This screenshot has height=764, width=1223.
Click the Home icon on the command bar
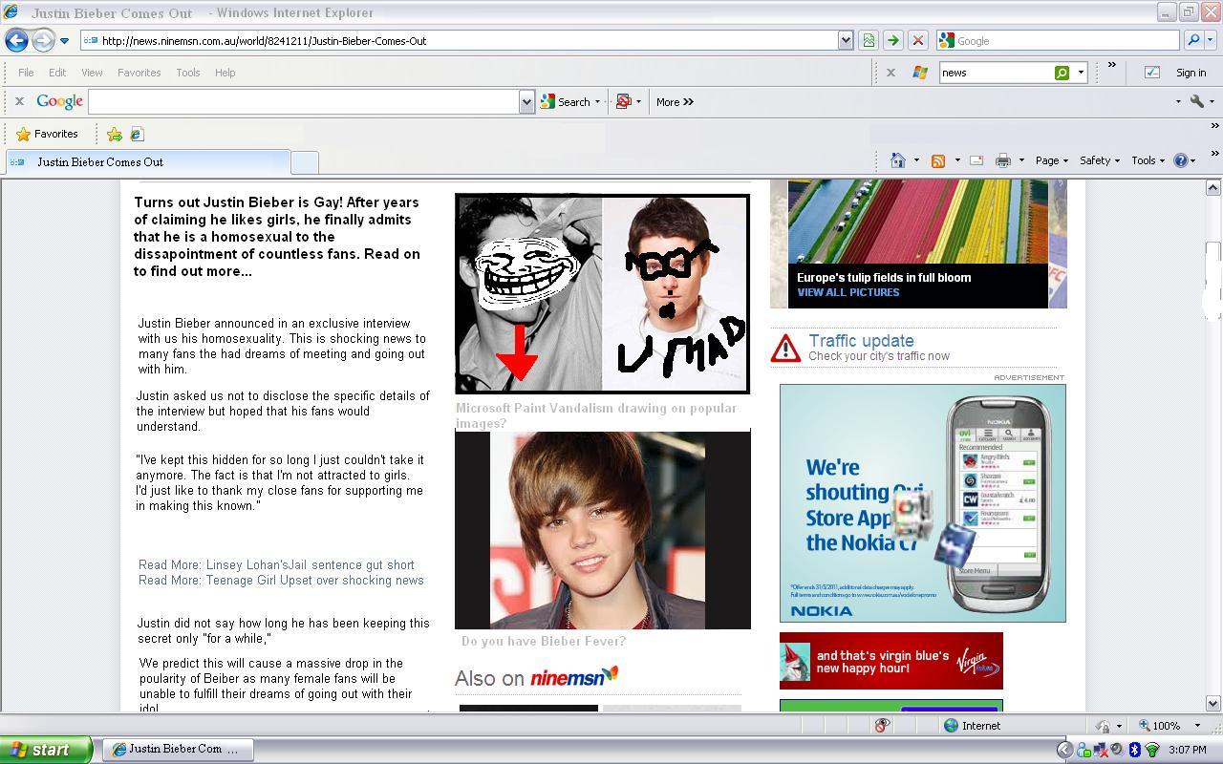click(899, 159)
